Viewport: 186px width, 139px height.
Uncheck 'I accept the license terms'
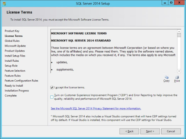(x=52, y=87)
